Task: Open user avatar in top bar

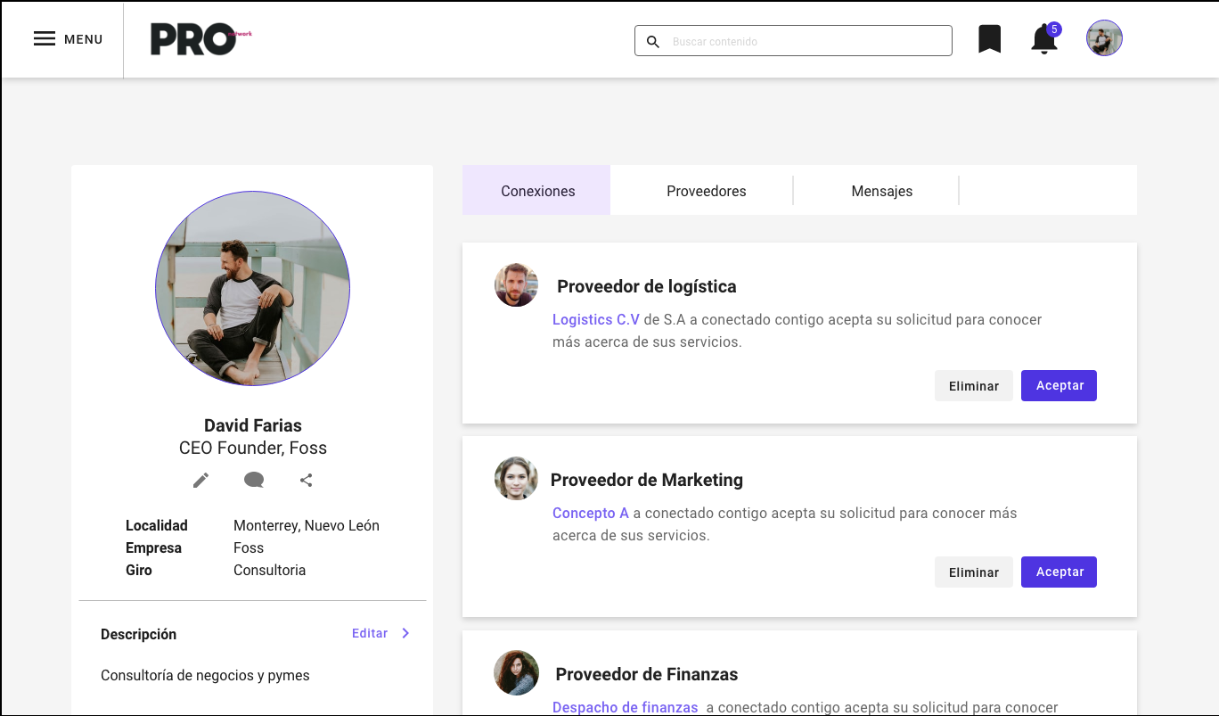Action: click(1104, 38)
